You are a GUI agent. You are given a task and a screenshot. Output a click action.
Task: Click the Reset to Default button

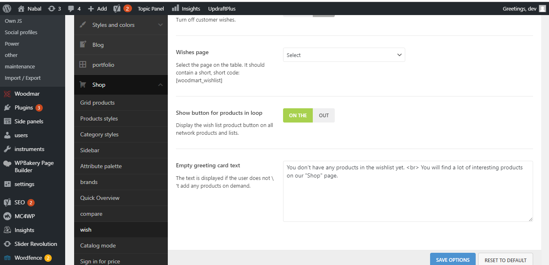(505, 260)
